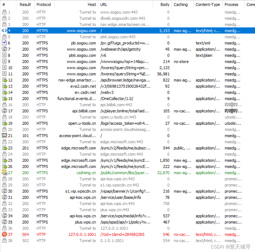Select the csdnimg.cn host in green
Viewport: 255px width, 252px height.
(x=86, y=173)
